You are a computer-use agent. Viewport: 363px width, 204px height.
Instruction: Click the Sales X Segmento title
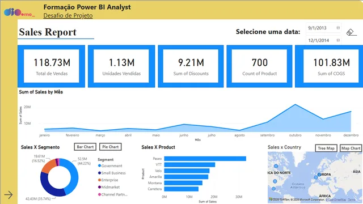[40, 147]
